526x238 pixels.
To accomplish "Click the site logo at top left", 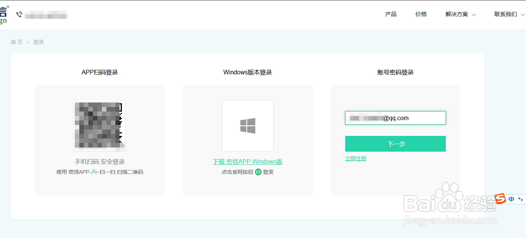I will click(4, 15).
